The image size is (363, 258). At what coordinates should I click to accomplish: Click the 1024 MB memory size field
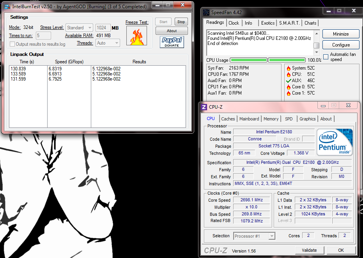pyautogui.click(x=103, y=28)
